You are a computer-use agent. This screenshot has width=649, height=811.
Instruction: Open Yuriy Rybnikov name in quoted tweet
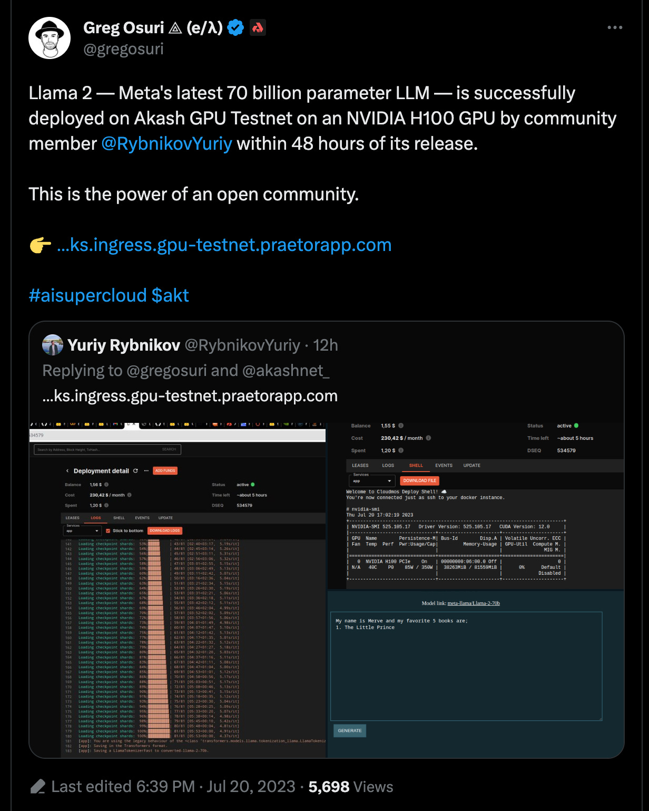124,345
